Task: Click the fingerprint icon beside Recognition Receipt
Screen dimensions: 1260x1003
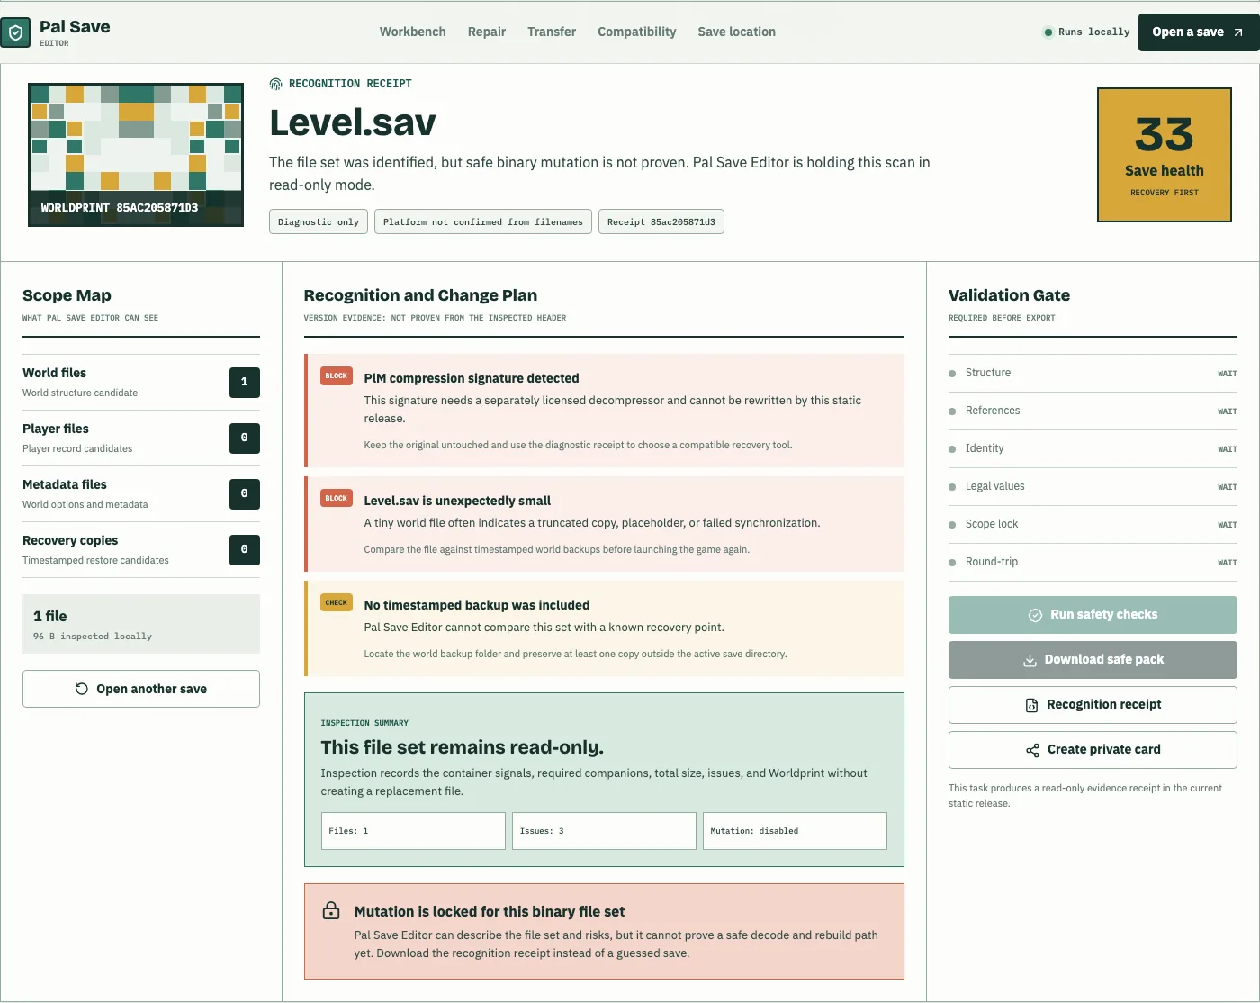Action: click(275, 84)
